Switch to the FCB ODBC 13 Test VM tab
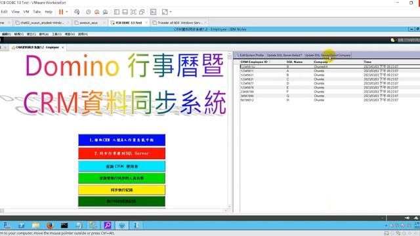The height and width of the screenshot is (236, 420). click(129, 23)
